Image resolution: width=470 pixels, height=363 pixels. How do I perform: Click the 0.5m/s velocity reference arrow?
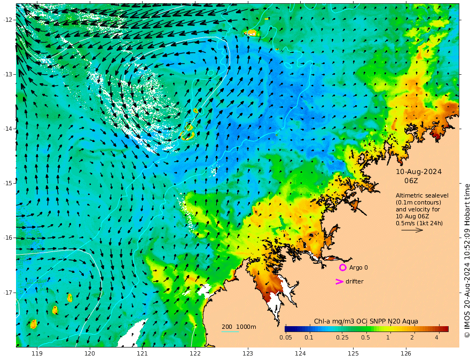(412, 230)
